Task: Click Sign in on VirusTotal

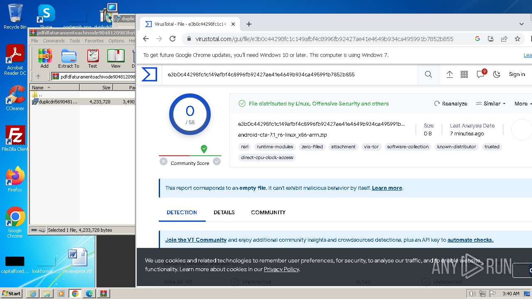Action: click(x=517, y=74)
